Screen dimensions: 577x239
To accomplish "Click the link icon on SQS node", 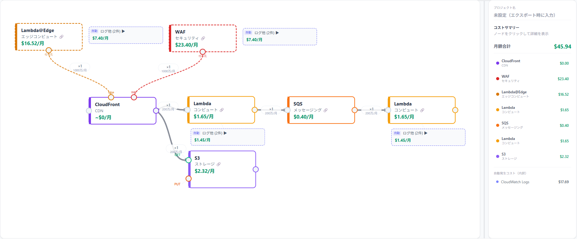I will [326, 110].
